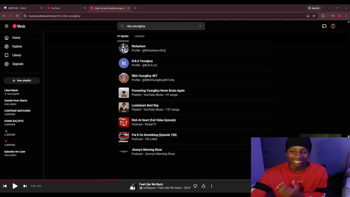Open the N.B.A Youngboy profile result
Image resolution: width=350 pixels, height=197 pixels.
(x=196, y=63)
